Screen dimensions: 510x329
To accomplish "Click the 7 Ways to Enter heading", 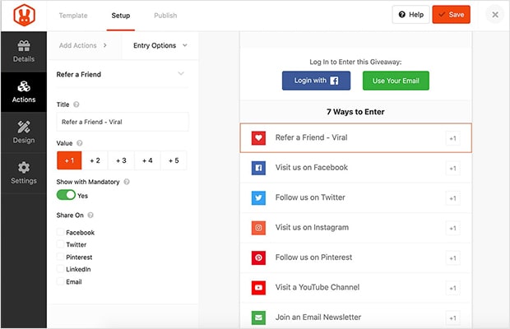I will click(355, 112).
